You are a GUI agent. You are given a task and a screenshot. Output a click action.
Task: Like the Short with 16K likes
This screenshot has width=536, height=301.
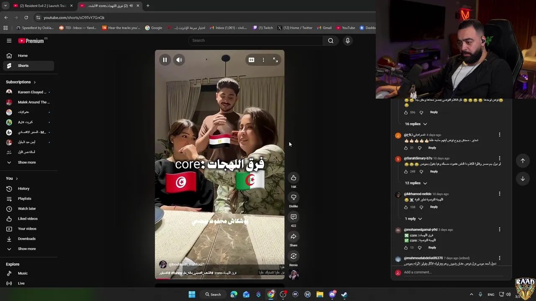tap(294, 178)
